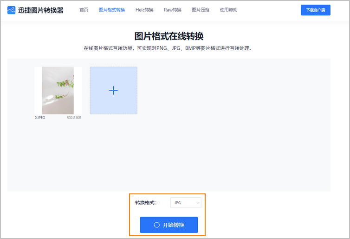Go to the 首页 tab
The height and width of the screenshot is (239, 350).
[84, 10]
